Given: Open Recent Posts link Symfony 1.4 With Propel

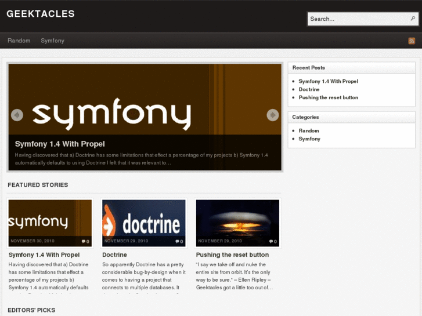Looking at the screenshot, I should click(329, 81).
